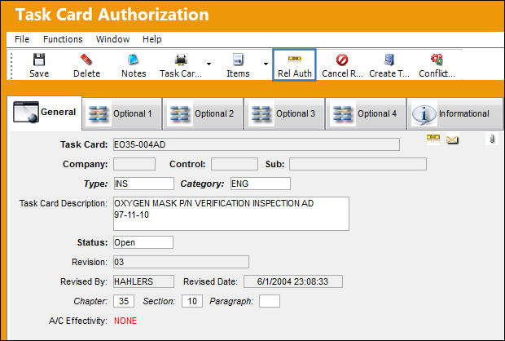
Task: Click the Category: field label
Action: (x=202, y=184)
